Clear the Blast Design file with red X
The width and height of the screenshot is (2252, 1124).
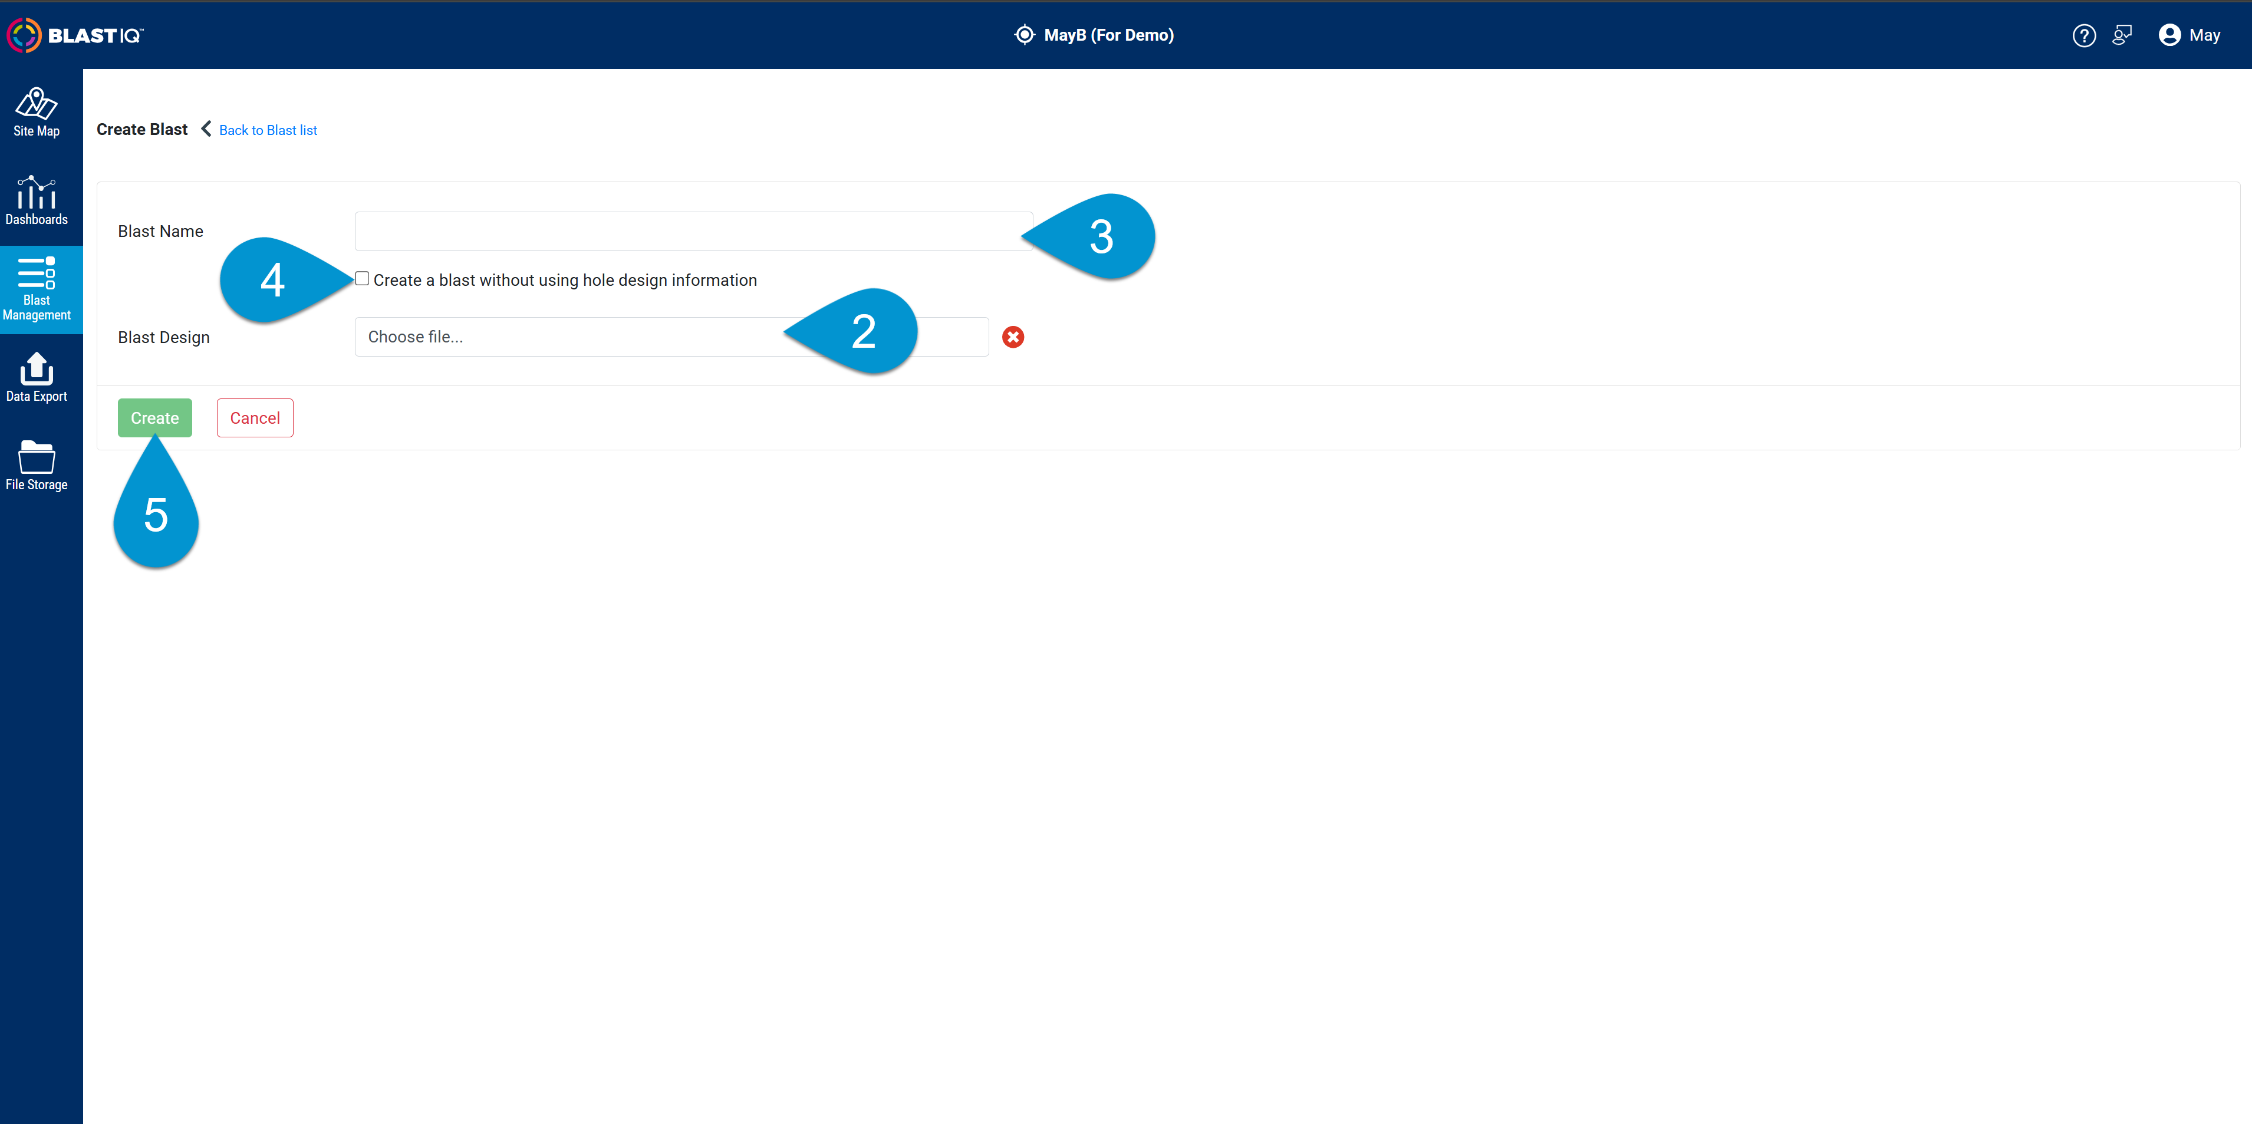point(1012,337)
